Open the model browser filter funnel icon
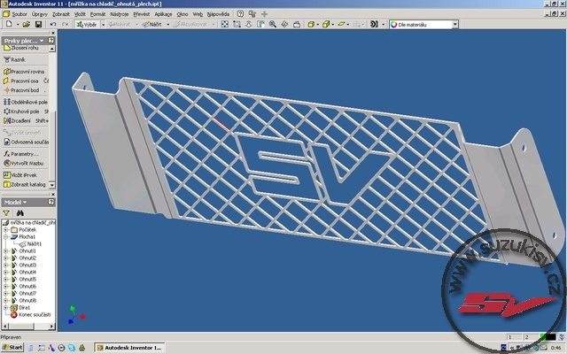This screenshot has width=567, height=354. tap(6, 213)
